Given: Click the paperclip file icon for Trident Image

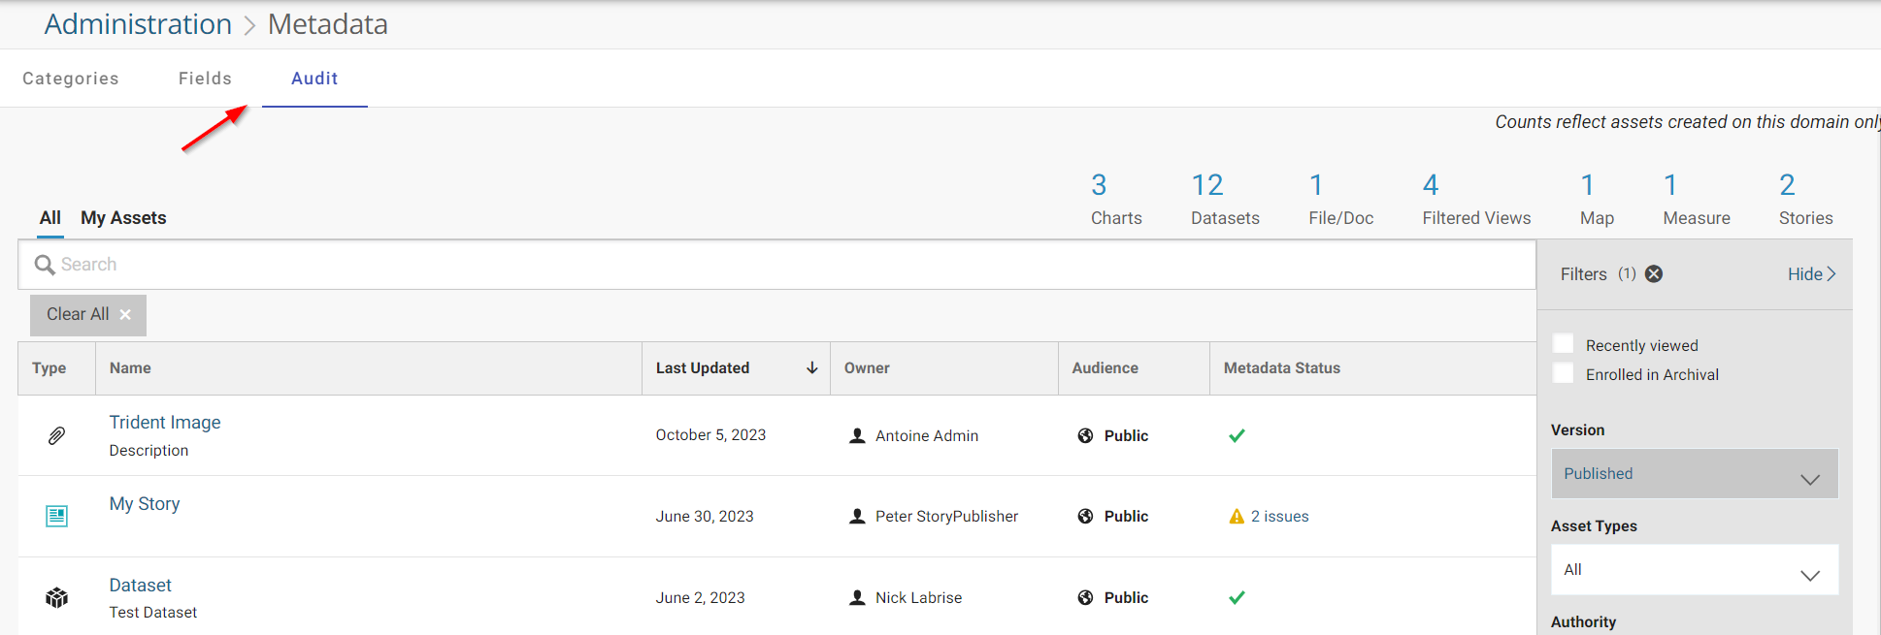Looking at the screenshot, I should (57, 436).
